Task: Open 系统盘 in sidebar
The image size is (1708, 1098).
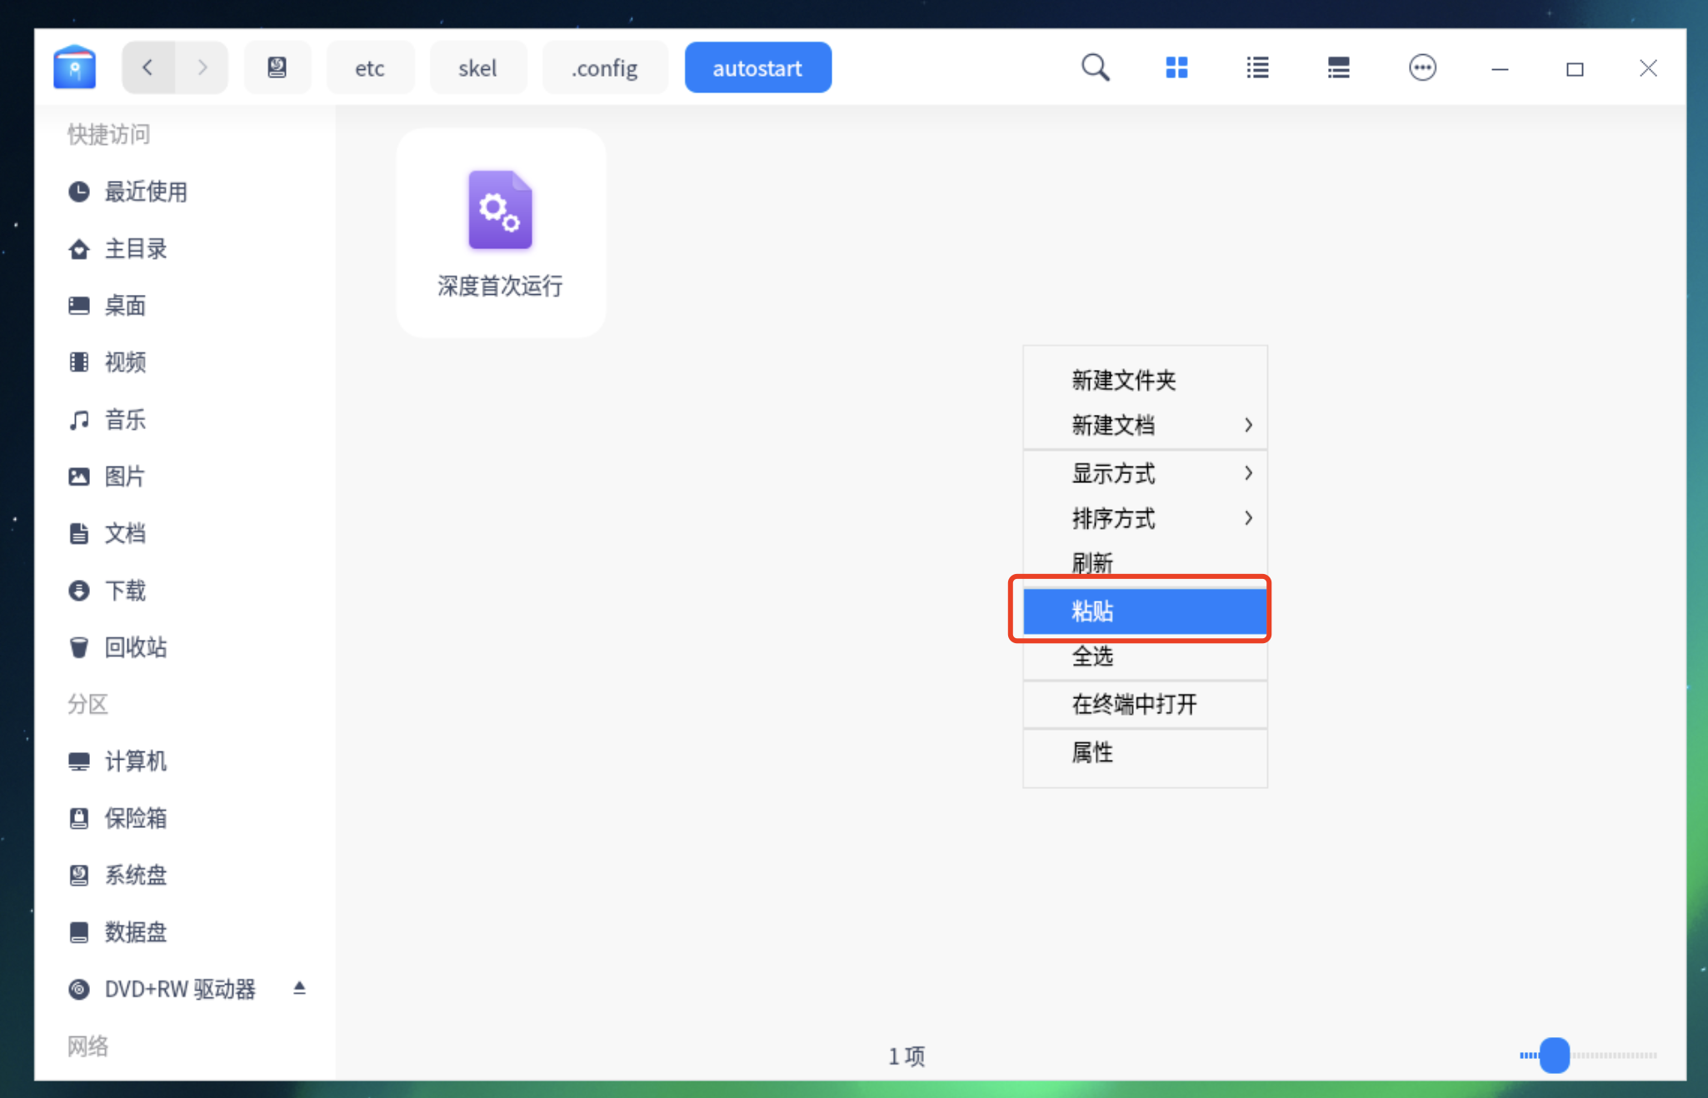Action: click(x=185, y=875)
